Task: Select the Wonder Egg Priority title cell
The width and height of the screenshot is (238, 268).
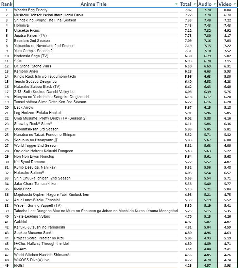Action: (31, 10)
